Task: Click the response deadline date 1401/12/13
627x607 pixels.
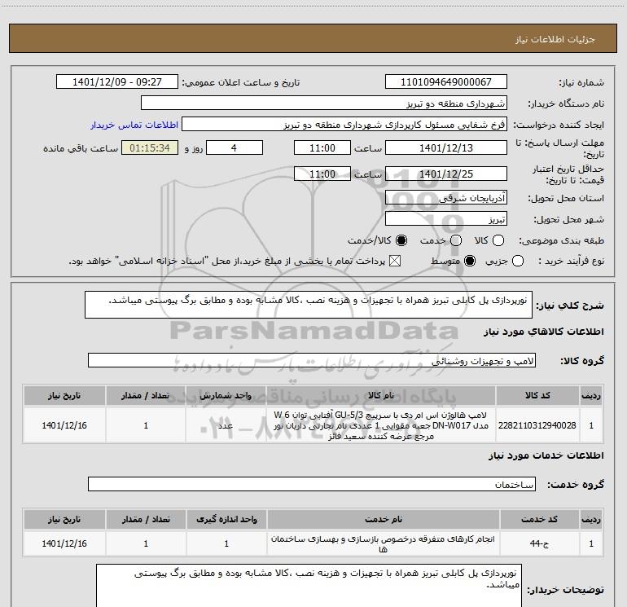Action: [446, 147]
